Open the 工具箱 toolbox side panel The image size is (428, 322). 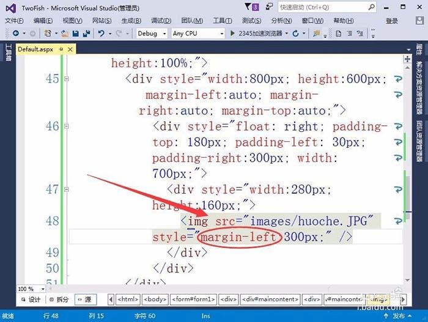(x=8, y=53)
